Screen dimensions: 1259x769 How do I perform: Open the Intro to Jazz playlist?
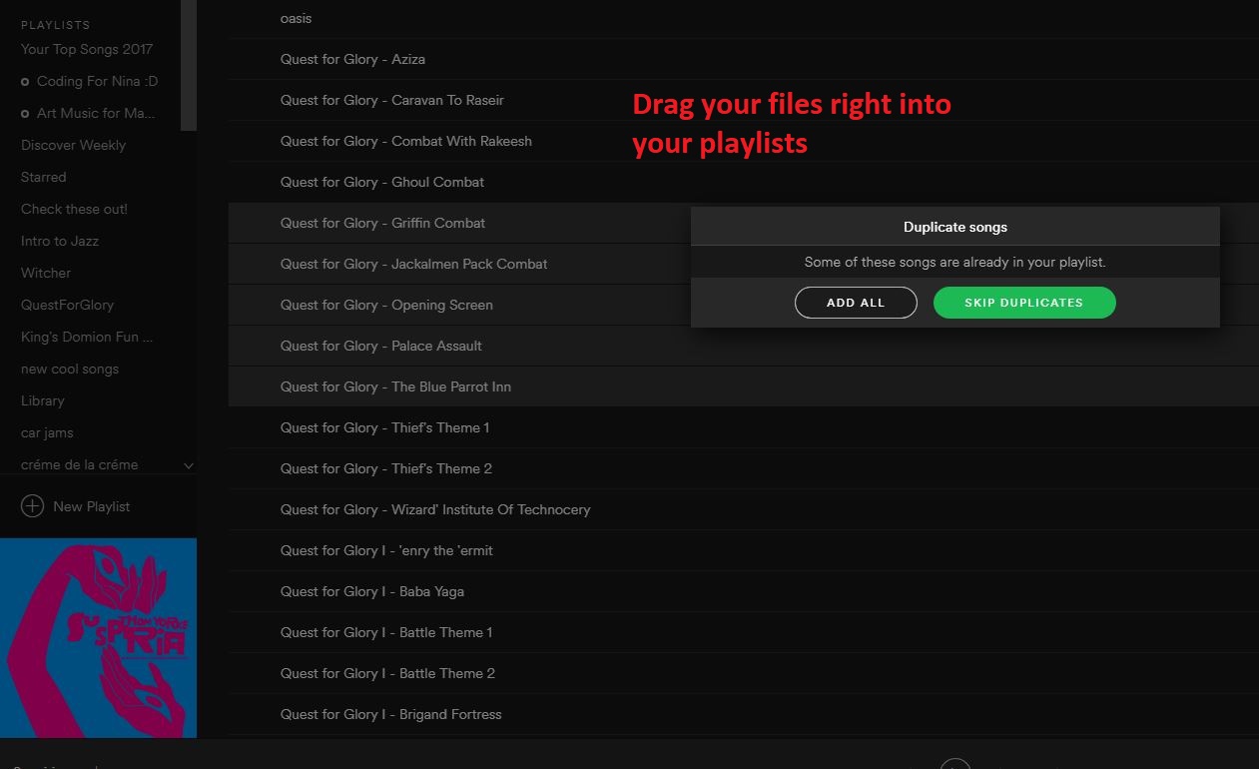[60, 241]
